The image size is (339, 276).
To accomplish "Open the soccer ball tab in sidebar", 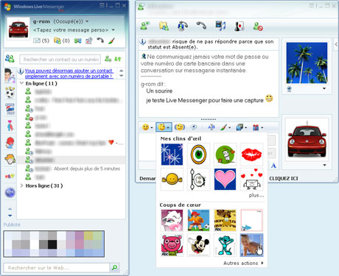I will point(10,92).
